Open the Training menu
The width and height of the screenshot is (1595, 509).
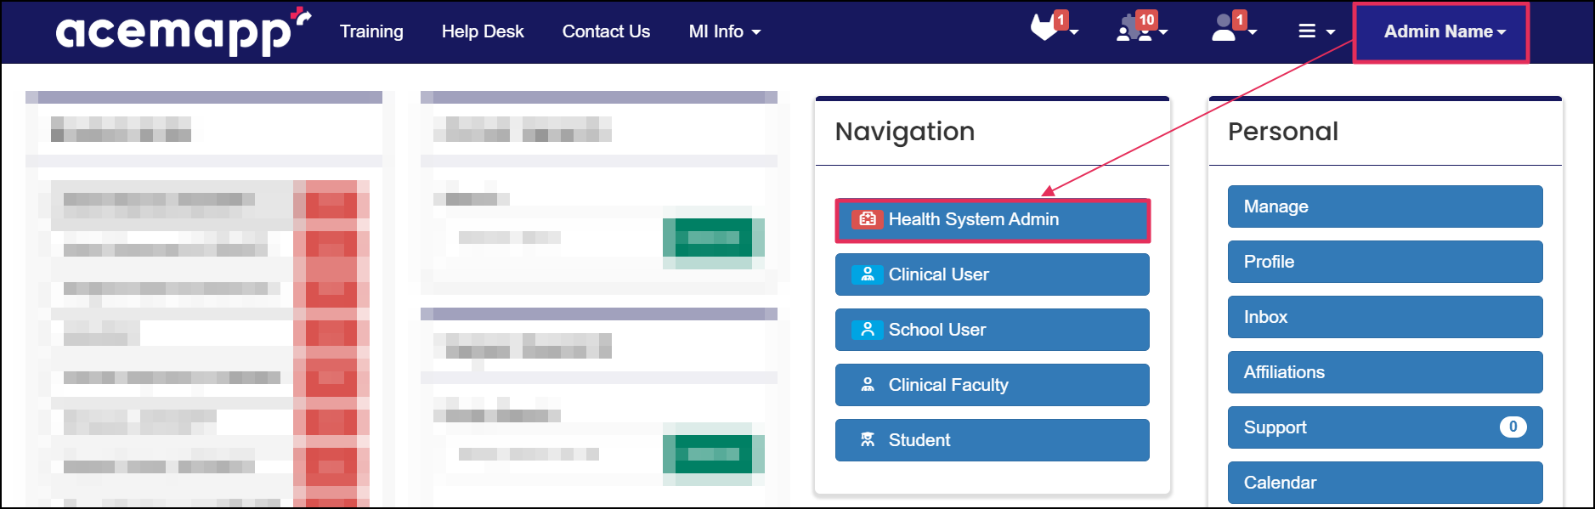(371, 31)
